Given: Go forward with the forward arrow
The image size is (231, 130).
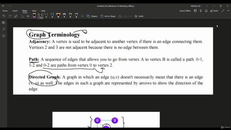Looking at the screenshot, I should pos(10,6).
